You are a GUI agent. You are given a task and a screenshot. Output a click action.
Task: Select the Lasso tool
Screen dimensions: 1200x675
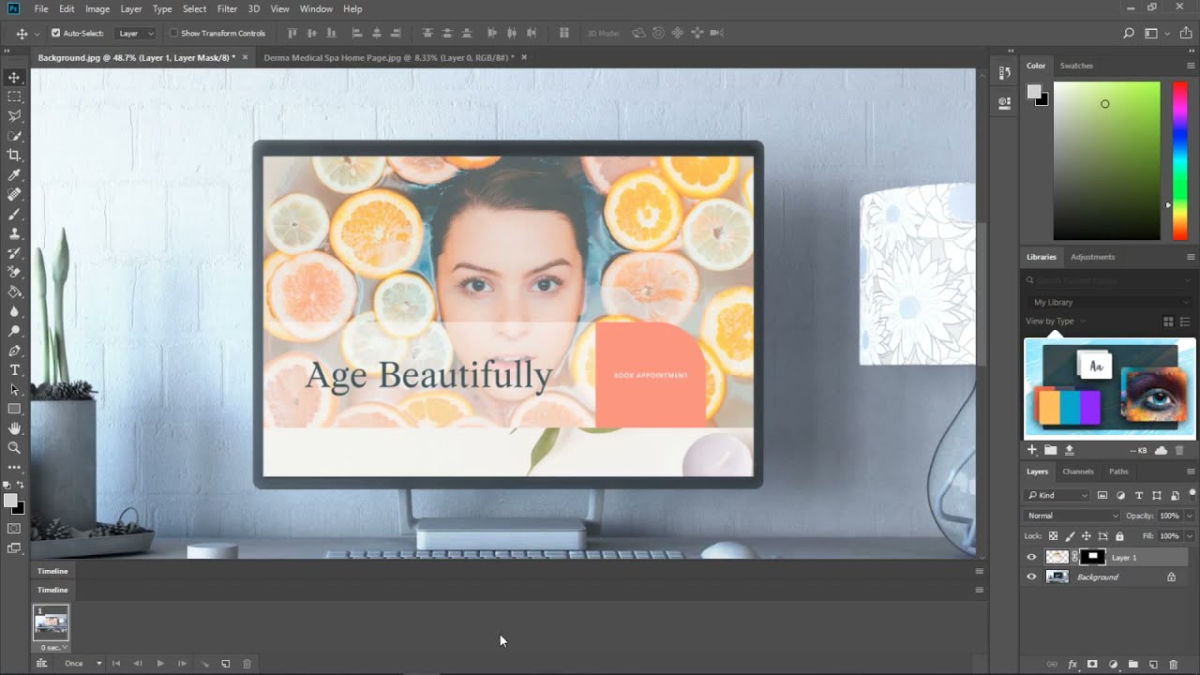point(14,116)
